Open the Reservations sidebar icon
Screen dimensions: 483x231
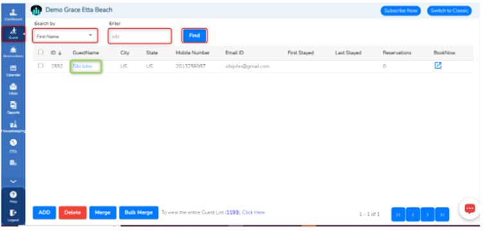[x=13, y=52]
